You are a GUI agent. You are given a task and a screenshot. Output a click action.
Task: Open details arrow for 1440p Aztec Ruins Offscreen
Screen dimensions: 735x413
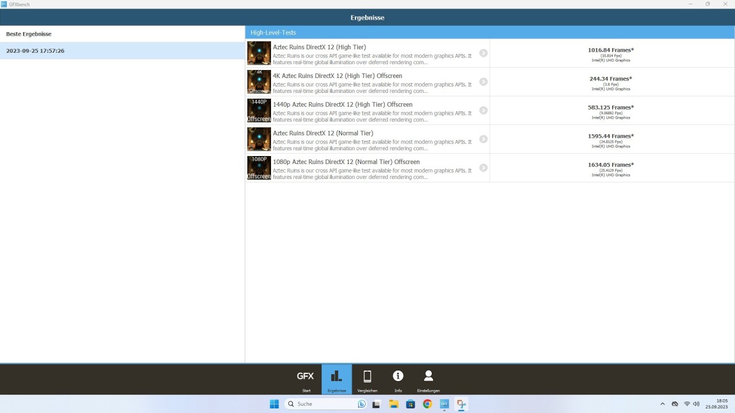483,110
